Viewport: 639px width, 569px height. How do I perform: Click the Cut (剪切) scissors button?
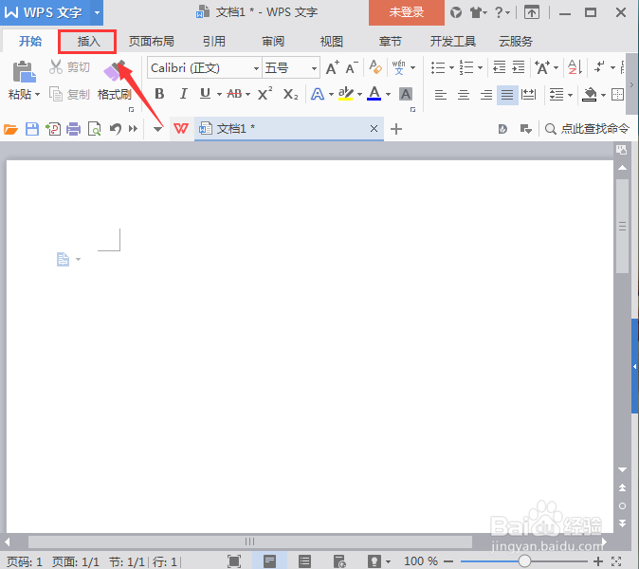[x=69, y=66]
